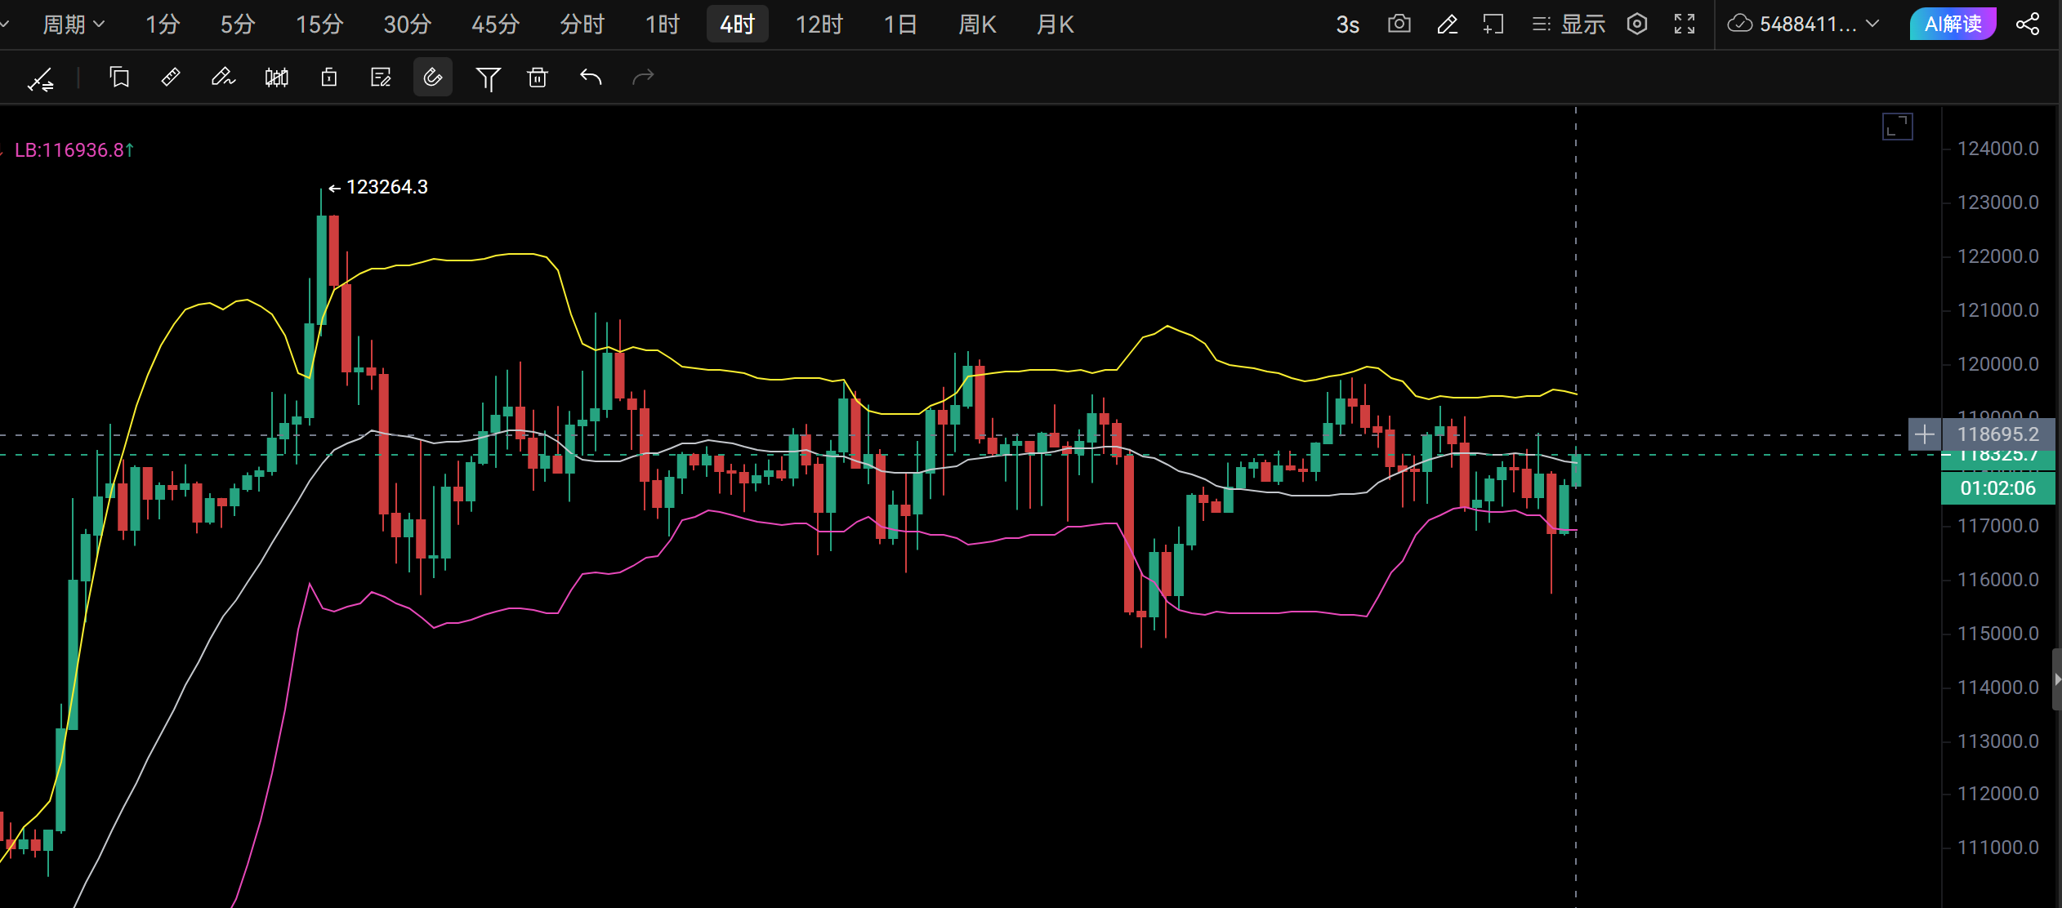Click the 3s refresh interval button
The image size is (2062, 908).
click(1348, 24)
